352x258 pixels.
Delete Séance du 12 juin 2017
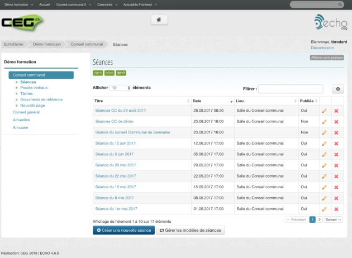click(336, 144)
